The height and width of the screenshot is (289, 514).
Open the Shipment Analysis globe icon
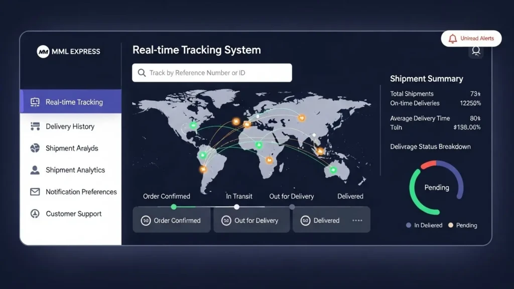35,148
